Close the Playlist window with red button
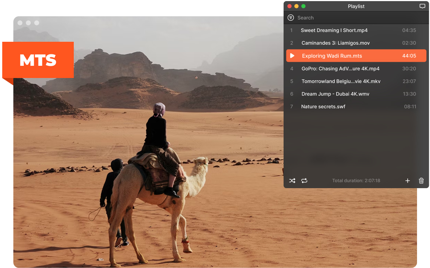The image size is (430, 268). [x=289, y=6]
